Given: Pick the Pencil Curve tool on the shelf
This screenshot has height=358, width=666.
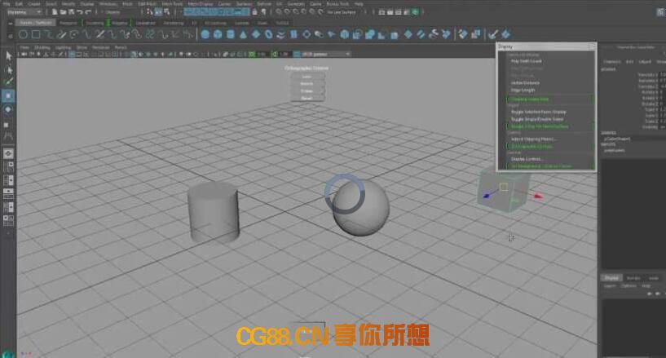Looking at the screenshot, I should coord(62,35).
